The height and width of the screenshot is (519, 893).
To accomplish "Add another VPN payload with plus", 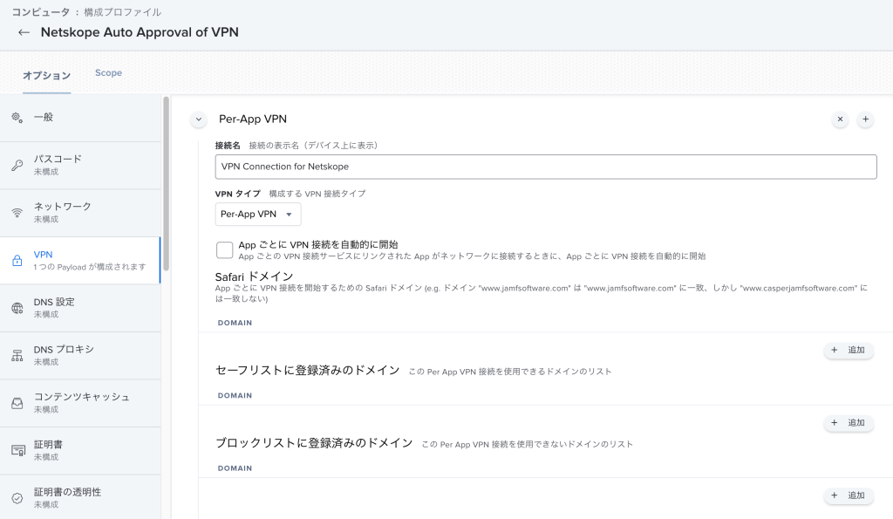I will tap(866, 120).
